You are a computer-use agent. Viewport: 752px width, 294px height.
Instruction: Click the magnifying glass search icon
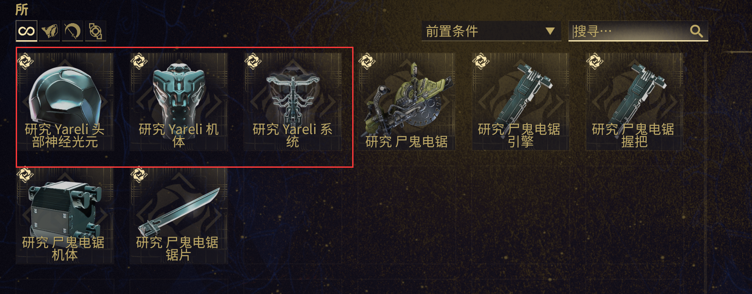pyautogui.click(x=696, y=31)
